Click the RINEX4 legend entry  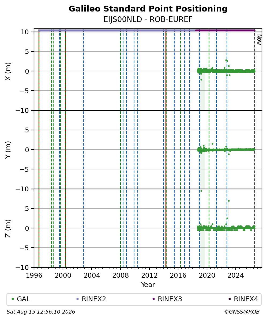[243, 299]
